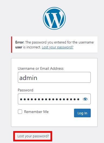Click the Username or Email Address label
Screen dimensions: 104x143
[x=41, y=68]
